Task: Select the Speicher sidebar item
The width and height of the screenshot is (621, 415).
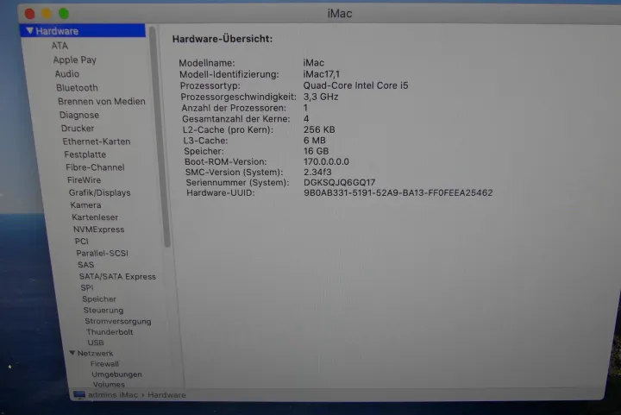Action: tap(99, 299)
